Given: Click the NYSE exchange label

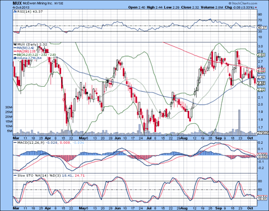Looking at the screenshot, I should (x=59, y=3).
